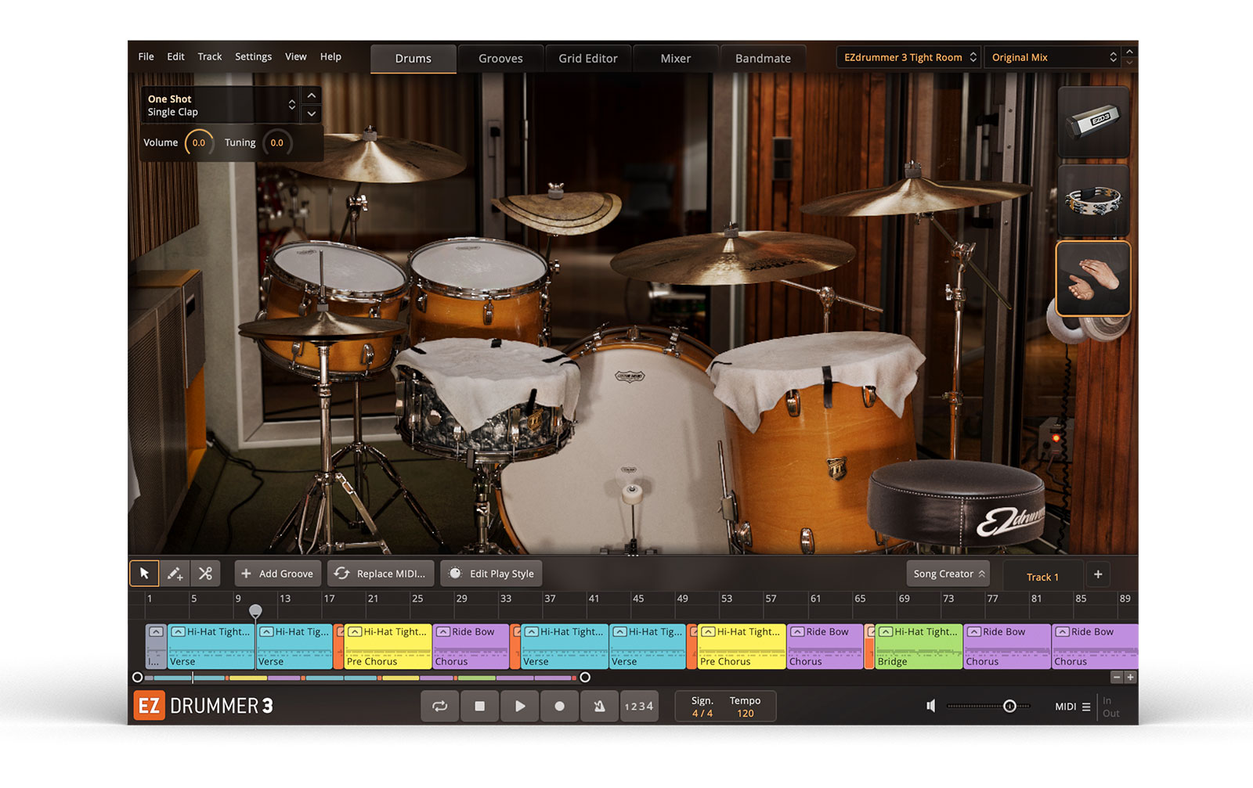
Task: Select the tambourine percussion thumbnail
Action: point(1093,200)
